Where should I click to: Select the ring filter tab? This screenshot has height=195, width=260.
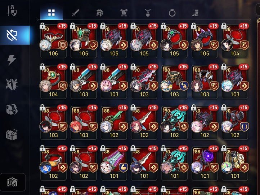(x=172, y=13)
